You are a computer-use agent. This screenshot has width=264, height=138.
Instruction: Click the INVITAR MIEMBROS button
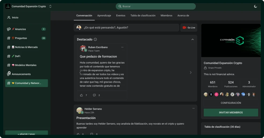tap(231, 113)
